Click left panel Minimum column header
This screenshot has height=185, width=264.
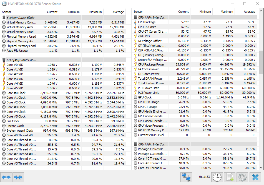[70, 12]
